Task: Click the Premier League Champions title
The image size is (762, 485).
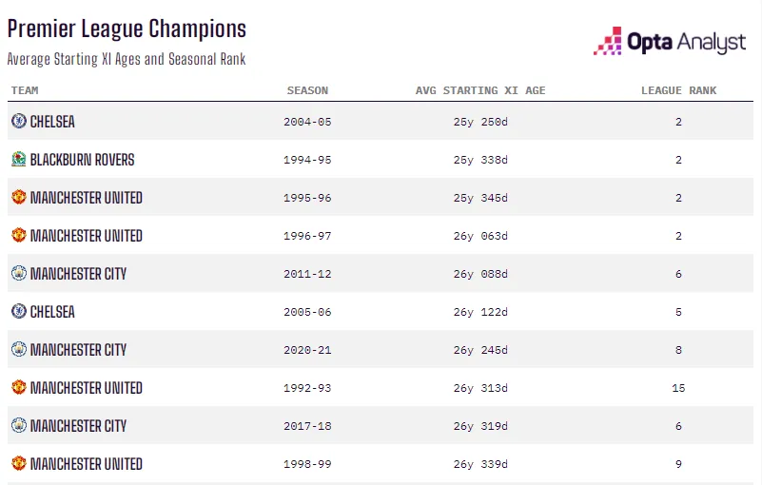Action: (x=127, y=29)
